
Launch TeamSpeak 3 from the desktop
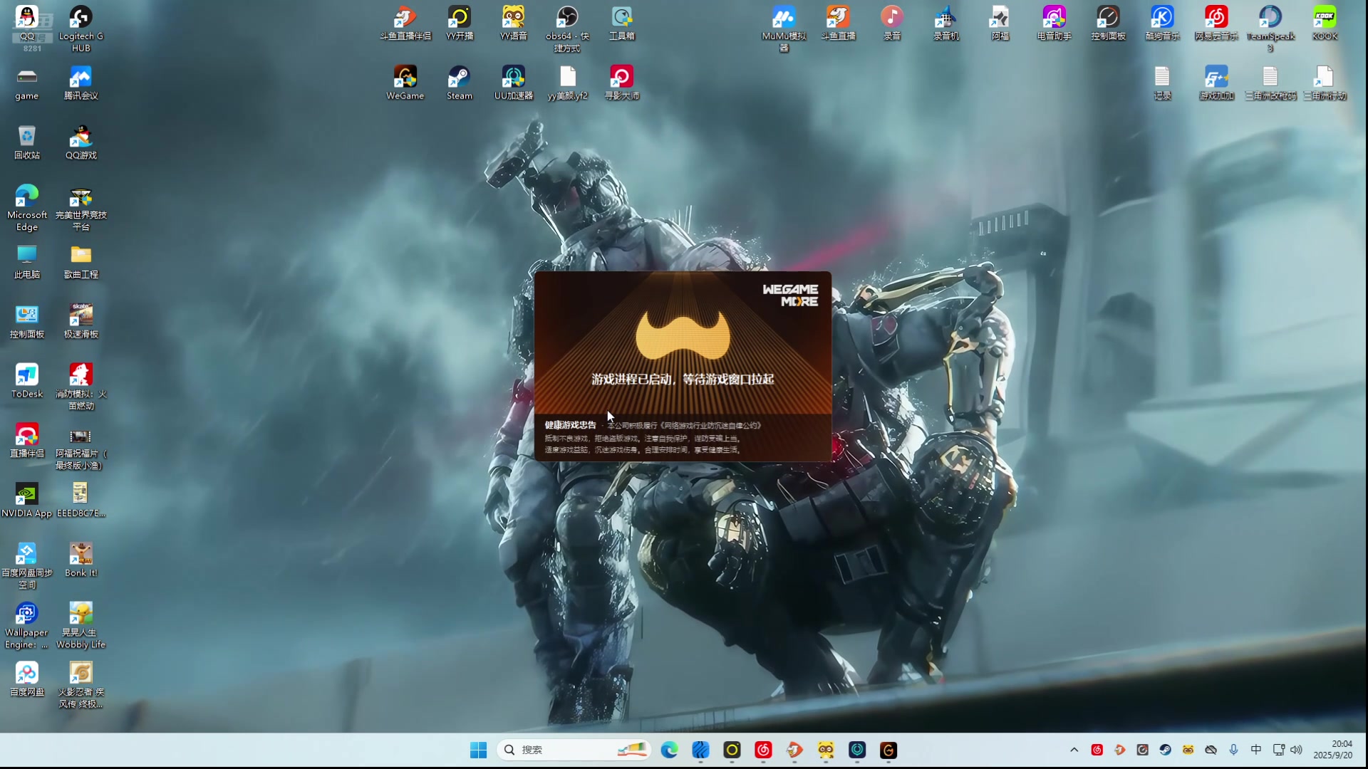click(1270, 28)
